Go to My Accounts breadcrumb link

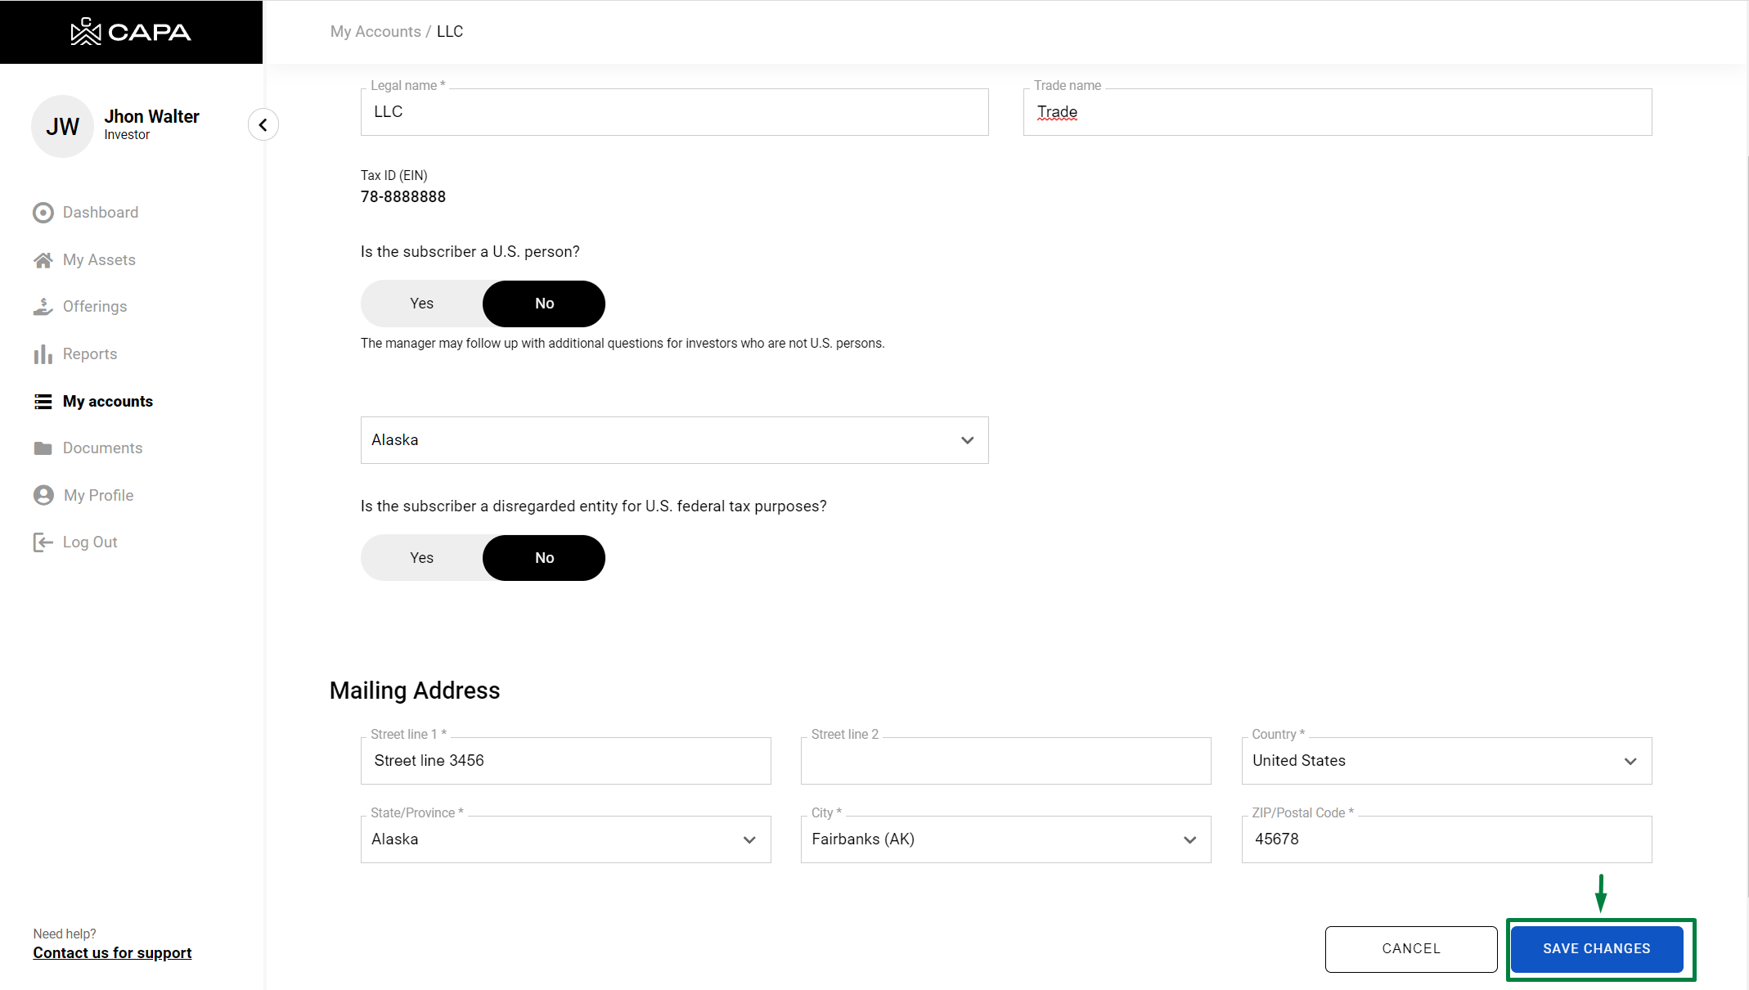pyautogui.click(x=375, y=32)
